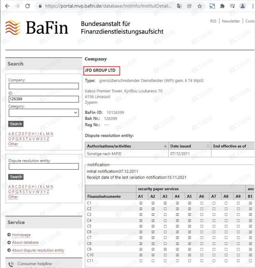Open the RSS link
255x268 pixels.
[213, 21]
